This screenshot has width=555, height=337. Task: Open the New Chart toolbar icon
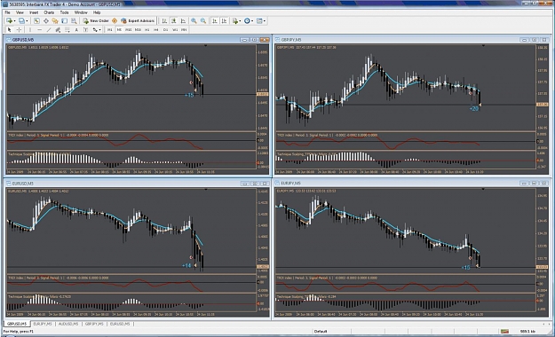[x=9, y=21]
